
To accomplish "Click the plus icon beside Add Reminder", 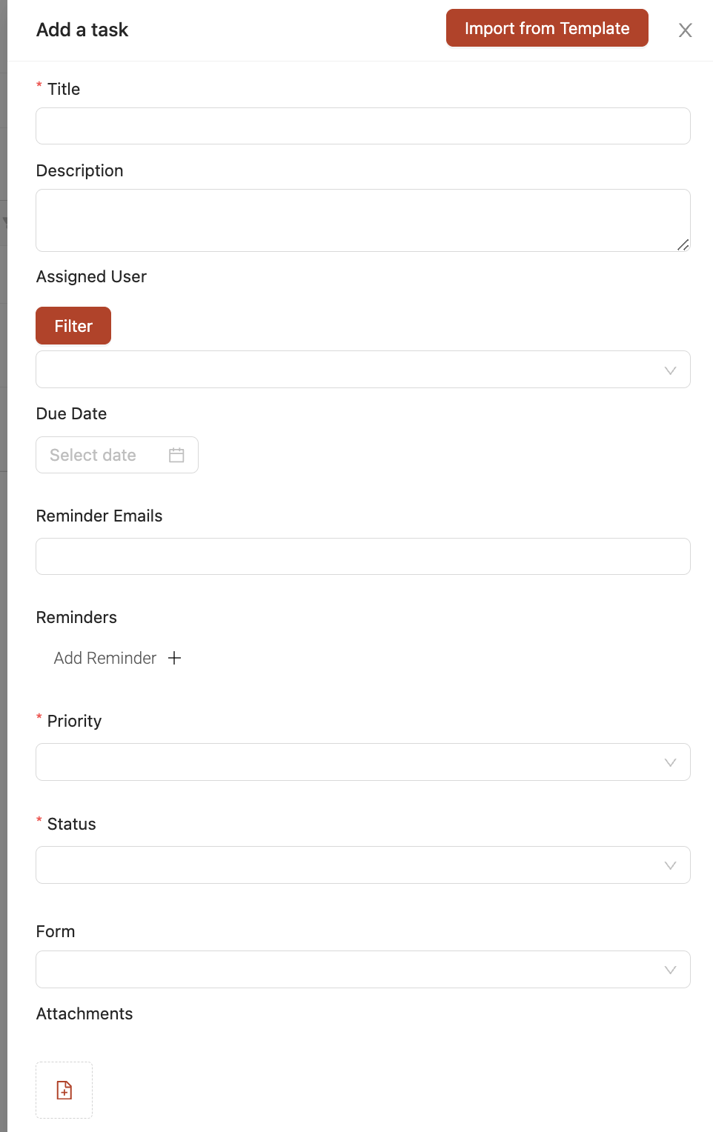I will [x=174, y=658].
